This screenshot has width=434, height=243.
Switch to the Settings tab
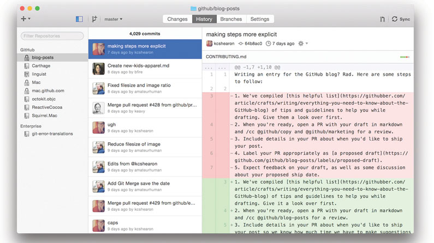tap(260, 19)
